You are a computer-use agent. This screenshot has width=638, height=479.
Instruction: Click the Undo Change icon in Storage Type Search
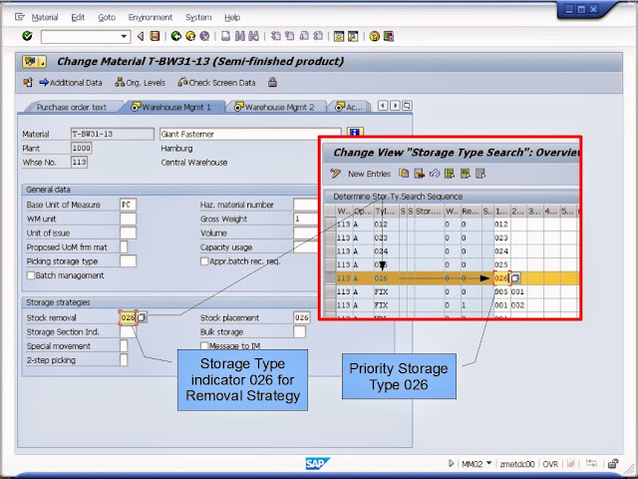[435, 174]
